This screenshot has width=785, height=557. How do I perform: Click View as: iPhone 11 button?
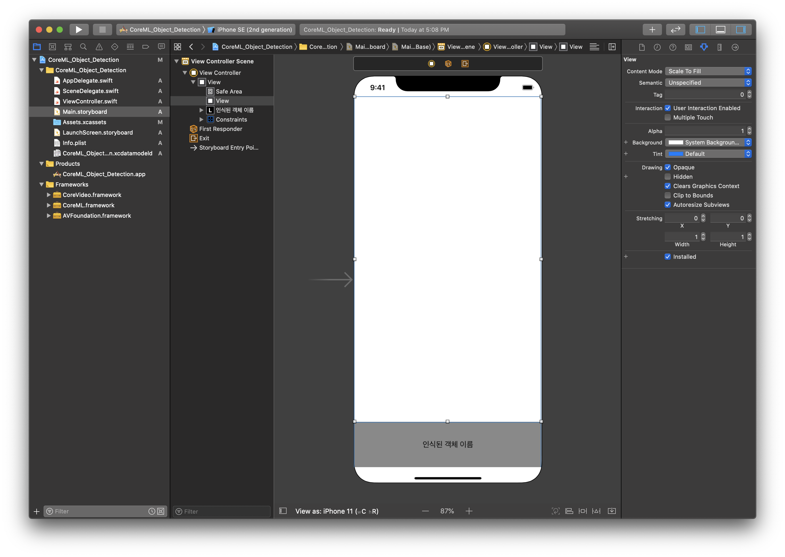pyautogui.click(x=336, y=511)
